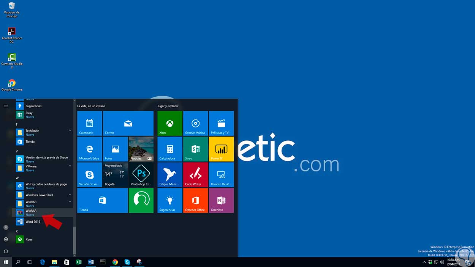Open the Bogotá weather tile
Image resolution: width=475 pixels, height=267 pixels.
point(115,175)
